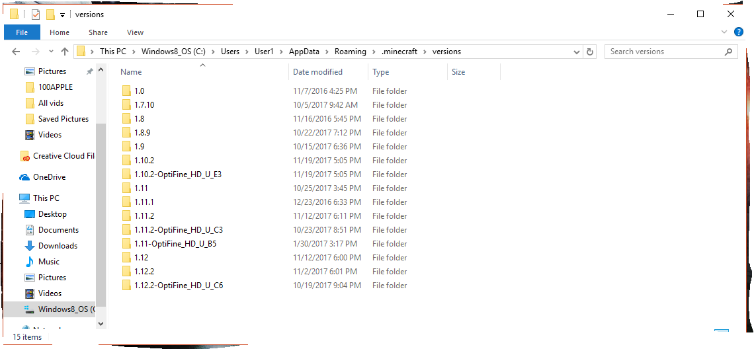Viewport: 754px width, 349px height.
Task: Open Downloads under This PC
Action: tap(58, 246)
